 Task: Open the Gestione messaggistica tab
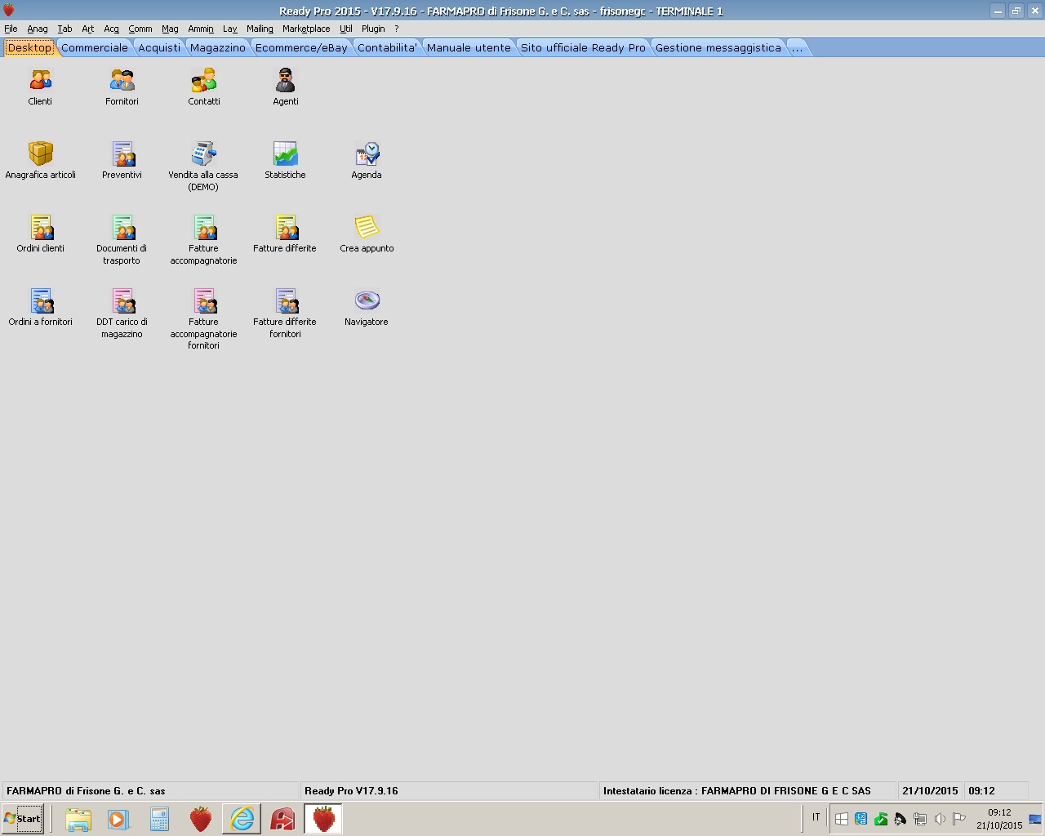point(718,47)
